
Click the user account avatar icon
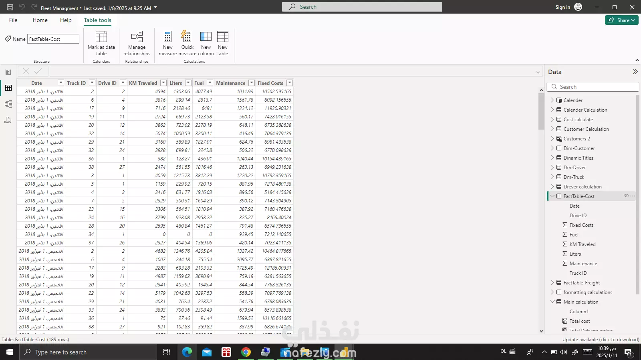coord(578,7)
